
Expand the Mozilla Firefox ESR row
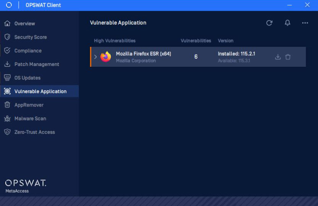point(96,57)
